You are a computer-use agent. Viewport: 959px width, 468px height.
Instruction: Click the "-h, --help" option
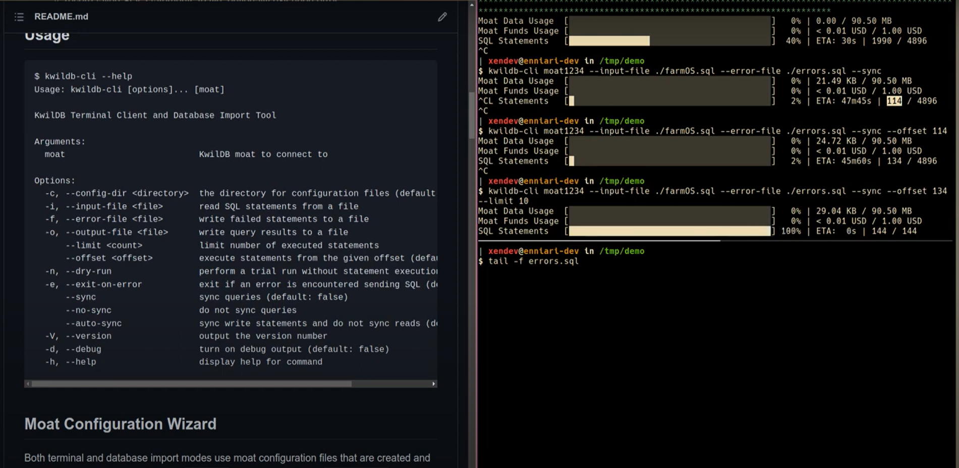(71, 362)
